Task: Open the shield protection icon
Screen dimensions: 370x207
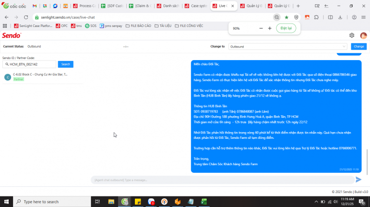Action: 296,17
